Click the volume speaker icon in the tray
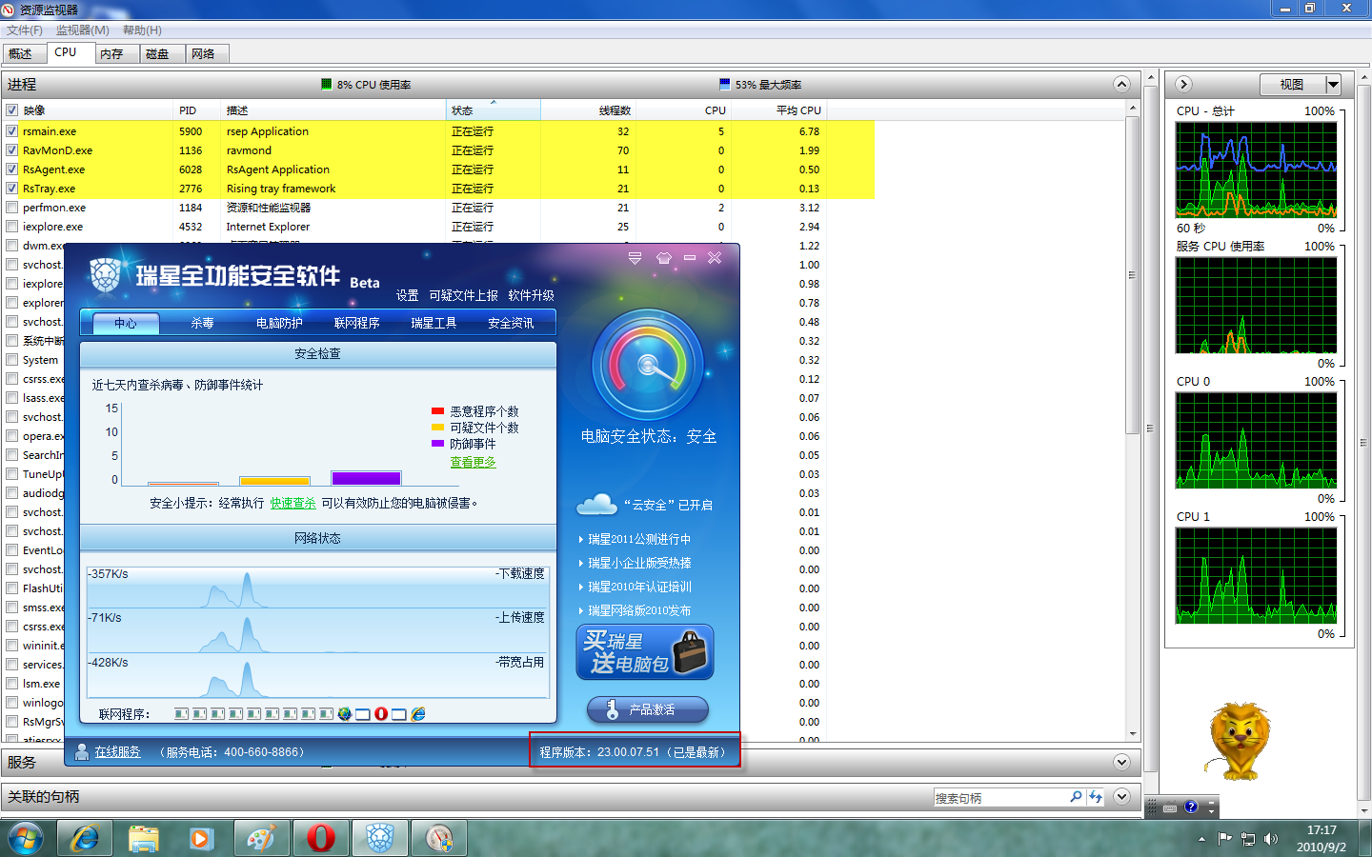 coord(1270,839)
